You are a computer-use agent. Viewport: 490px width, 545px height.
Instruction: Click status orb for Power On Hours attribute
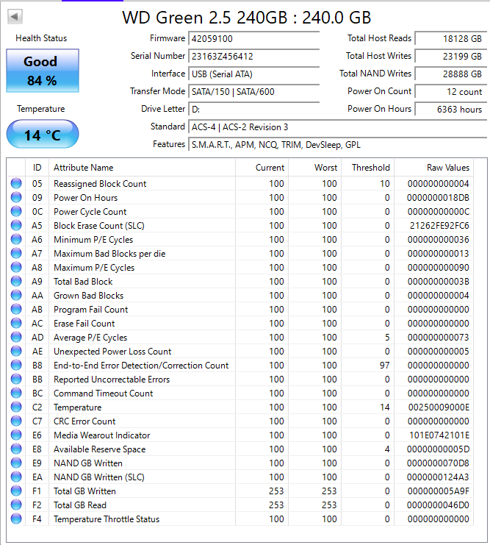coord(16,197)
